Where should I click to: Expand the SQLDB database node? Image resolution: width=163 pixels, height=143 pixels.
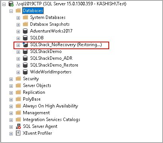click(x=18, y=38)
